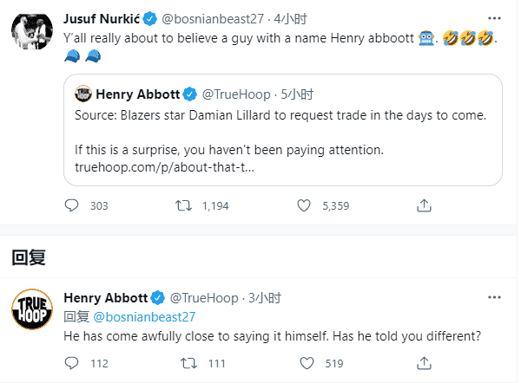Share Jusuf Nurkić's tweet

(423, 206)
